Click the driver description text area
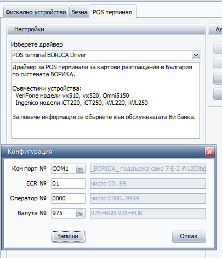This screenshot has height=258, width=222. click(x=106, y=100)
